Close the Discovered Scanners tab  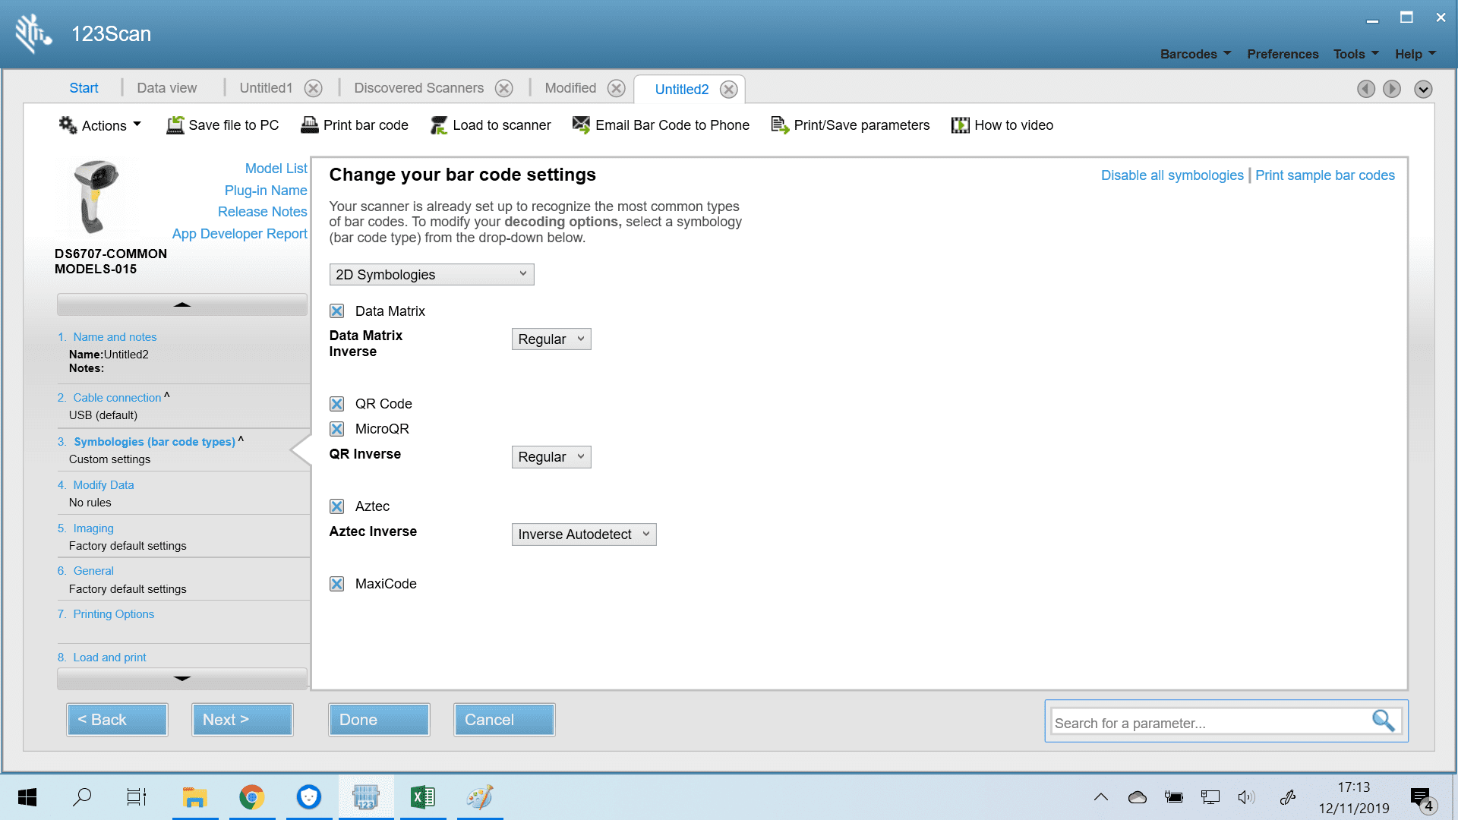tap(503, 88)
